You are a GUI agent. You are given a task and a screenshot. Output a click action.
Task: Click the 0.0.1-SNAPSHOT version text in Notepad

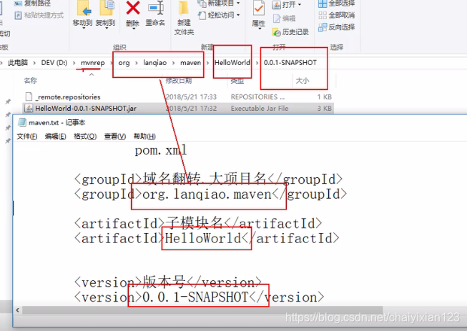coord(195,297)
